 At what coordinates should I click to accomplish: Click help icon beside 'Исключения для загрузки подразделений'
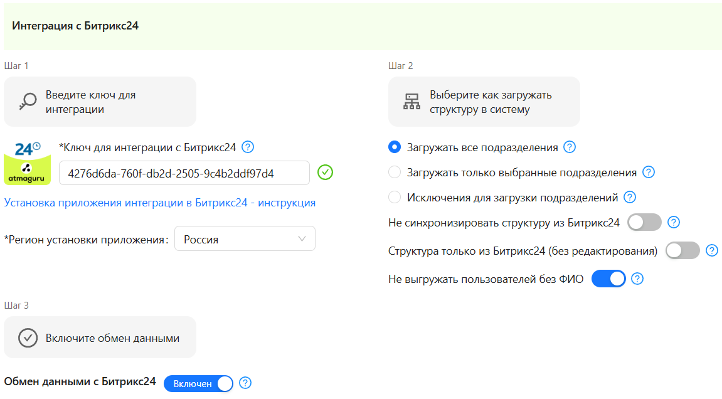click(630, 198)
